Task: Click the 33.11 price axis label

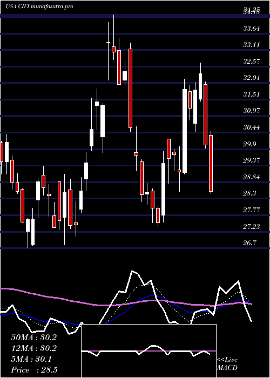Action: click(x=252, y=45)
